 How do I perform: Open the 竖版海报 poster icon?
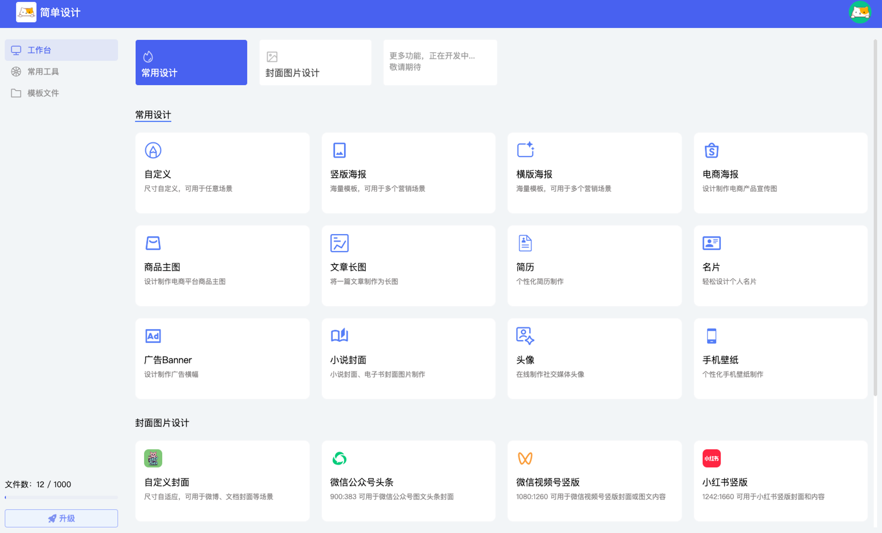point(339,150)
